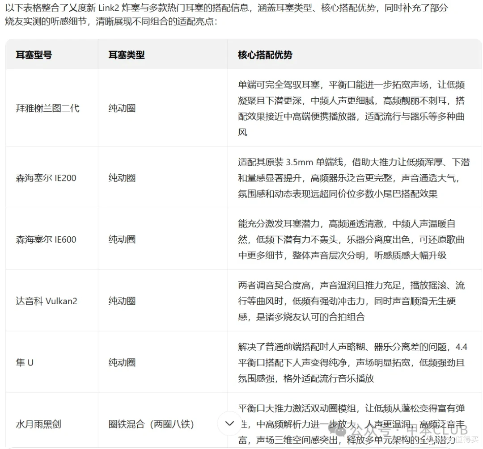Screen dimensions: 483x449
Task: Click the description starting 平衡口大推力激活双动圈
Action: point(352,424)
